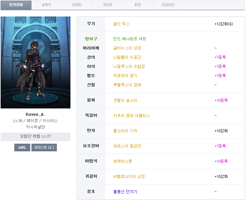Open the 타임라인 tab
This screenshot has height=209, width=251.
coord(168,5)
